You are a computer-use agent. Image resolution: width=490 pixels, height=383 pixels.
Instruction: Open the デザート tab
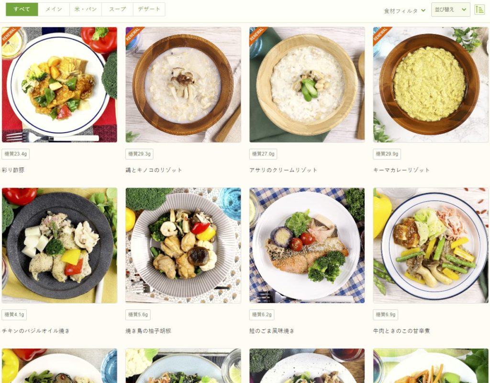click(x=149, y=9)
